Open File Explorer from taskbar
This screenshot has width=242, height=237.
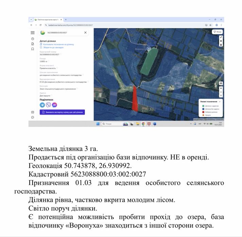[138, 124]
